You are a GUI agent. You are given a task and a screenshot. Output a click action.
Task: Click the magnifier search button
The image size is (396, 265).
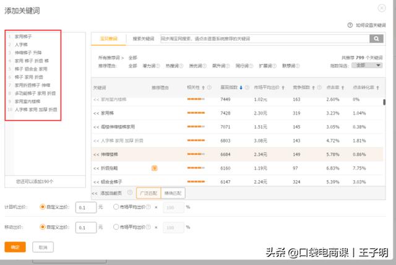(x=376, y=38)
